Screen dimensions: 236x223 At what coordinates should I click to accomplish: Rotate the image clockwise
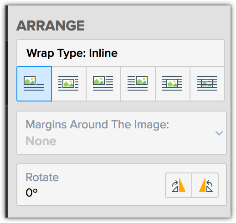(179, 185)
